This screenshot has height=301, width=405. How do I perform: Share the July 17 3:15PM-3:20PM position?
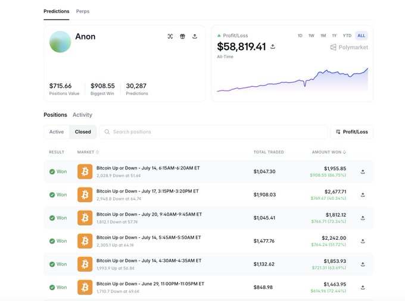click(363, 195)
